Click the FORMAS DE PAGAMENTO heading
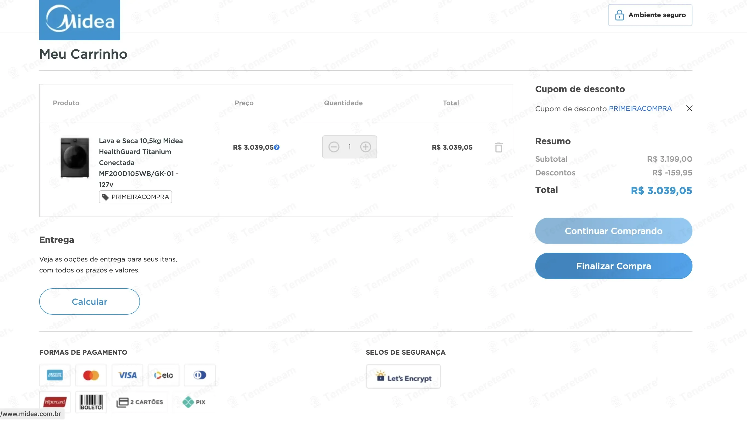The width and height of the screenshot is (747, 421). 83,352
